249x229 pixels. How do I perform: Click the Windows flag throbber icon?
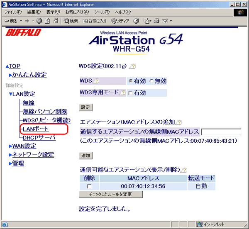[240, 12]
